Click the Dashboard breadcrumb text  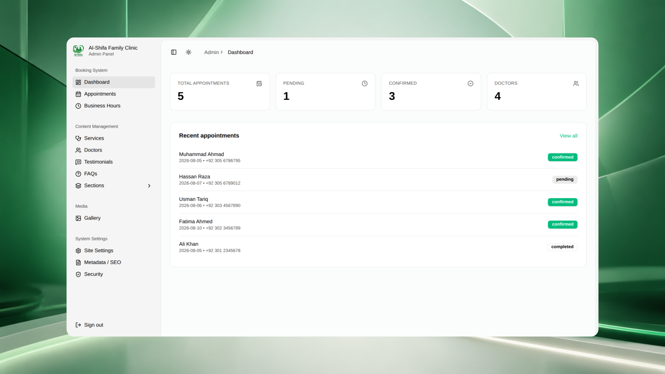click(x=240, y=52)
